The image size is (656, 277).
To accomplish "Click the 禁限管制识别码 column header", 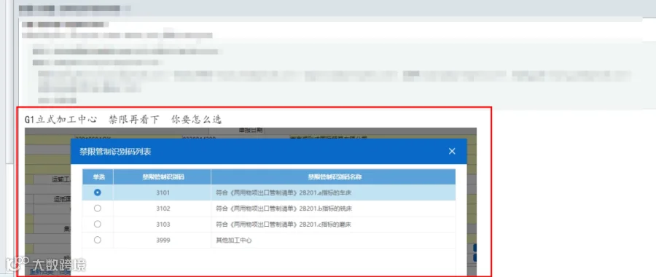I will pyautogui.click(x=162, y=177).
